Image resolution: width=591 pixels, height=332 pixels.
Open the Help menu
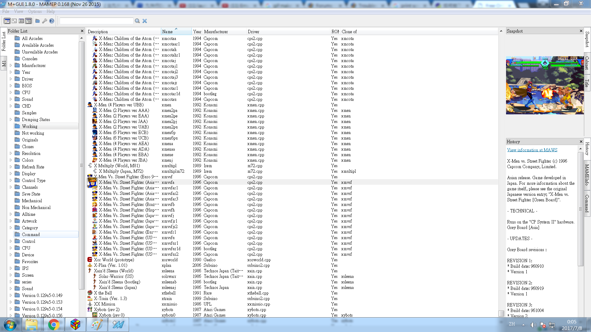51,11
